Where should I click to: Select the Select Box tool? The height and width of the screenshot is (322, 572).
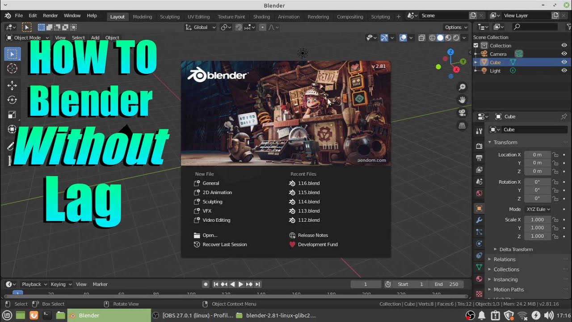click(12, 54)
